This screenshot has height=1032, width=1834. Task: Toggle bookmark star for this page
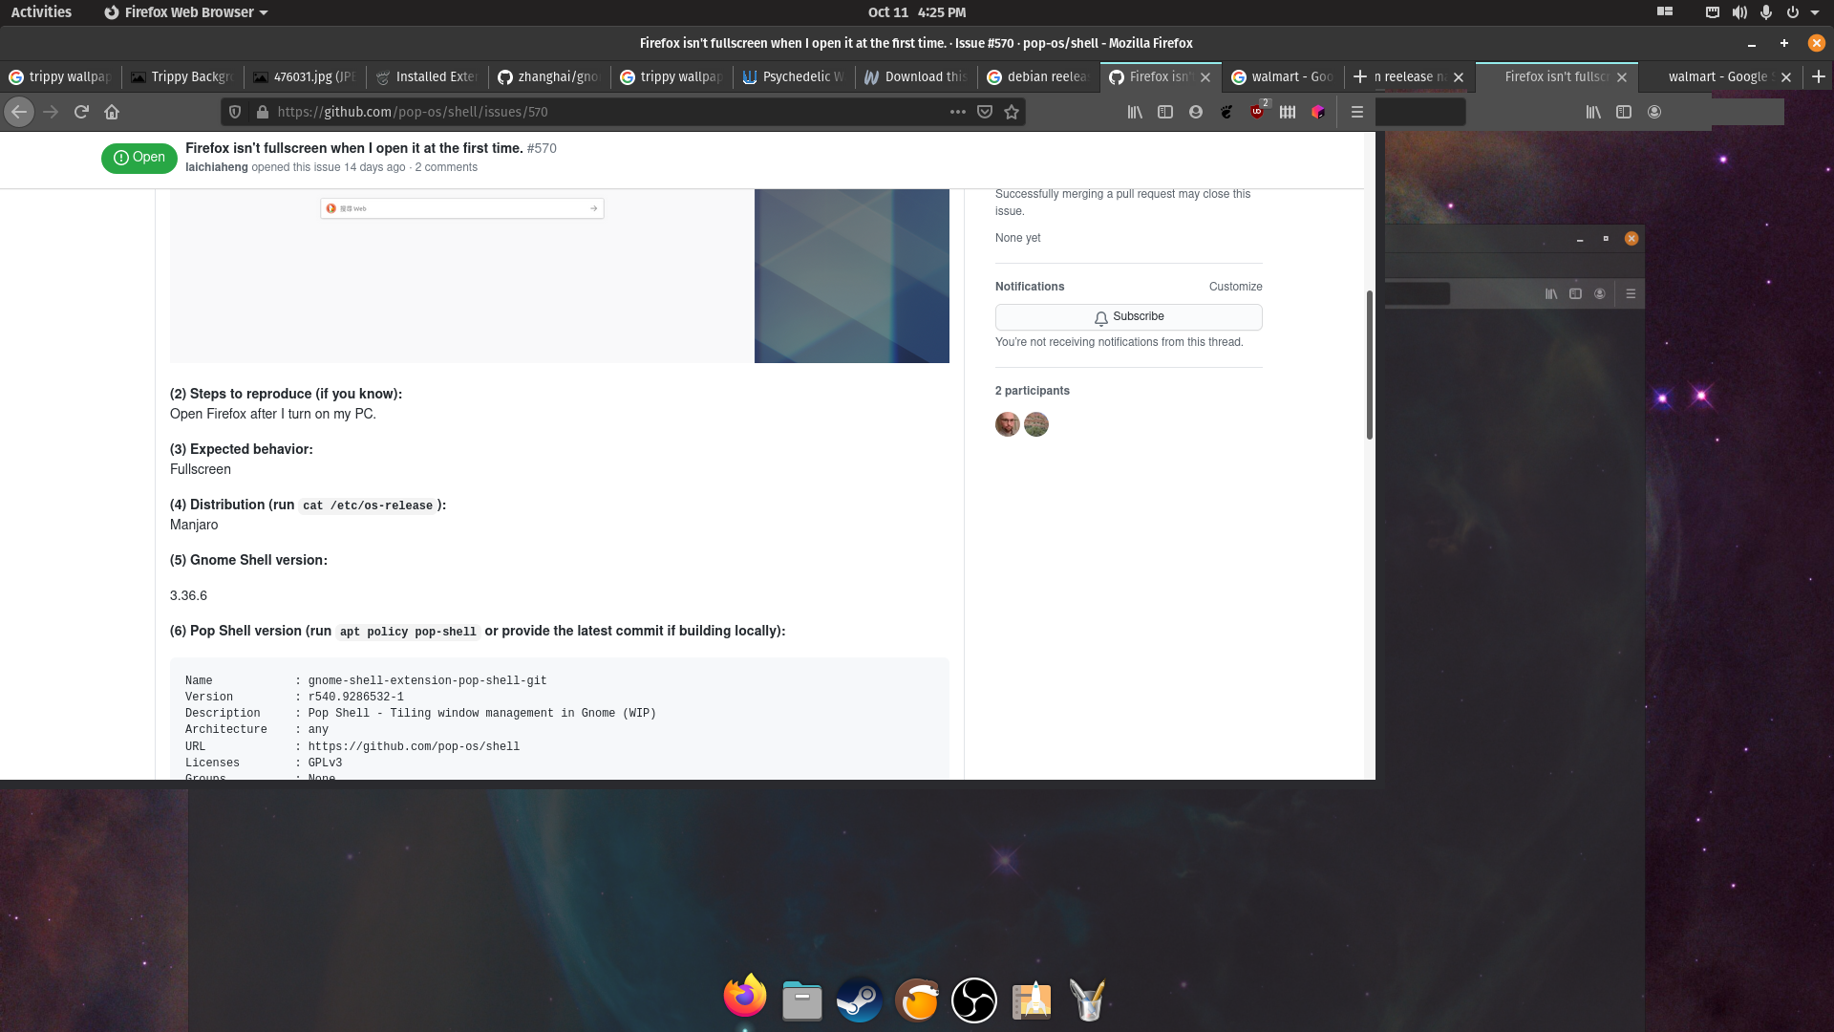pos(1012,112)
